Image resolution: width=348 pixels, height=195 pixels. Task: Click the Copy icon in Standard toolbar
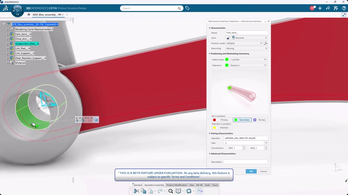coord(144,191)
